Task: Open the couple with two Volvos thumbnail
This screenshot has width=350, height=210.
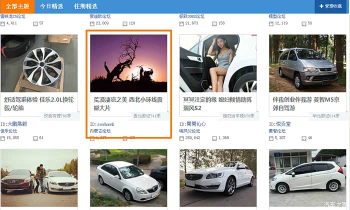Action: 39,178
